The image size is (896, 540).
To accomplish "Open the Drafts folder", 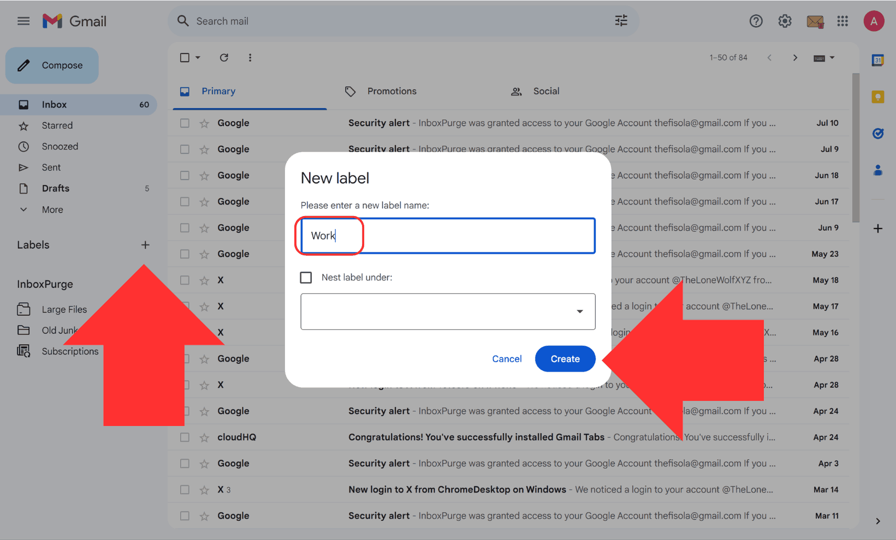I will (x=79, y=188).
